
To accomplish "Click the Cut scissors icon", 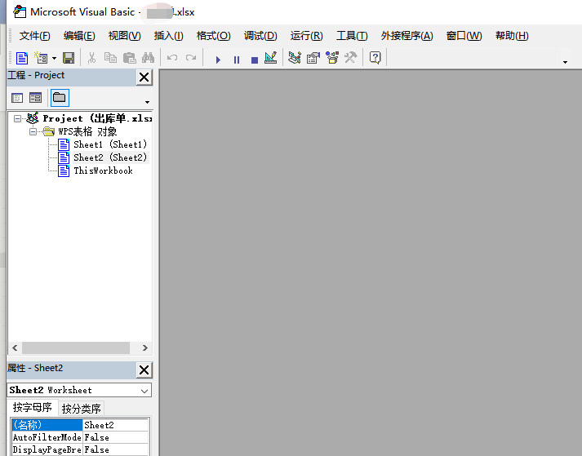I will [x=91, y=58].
